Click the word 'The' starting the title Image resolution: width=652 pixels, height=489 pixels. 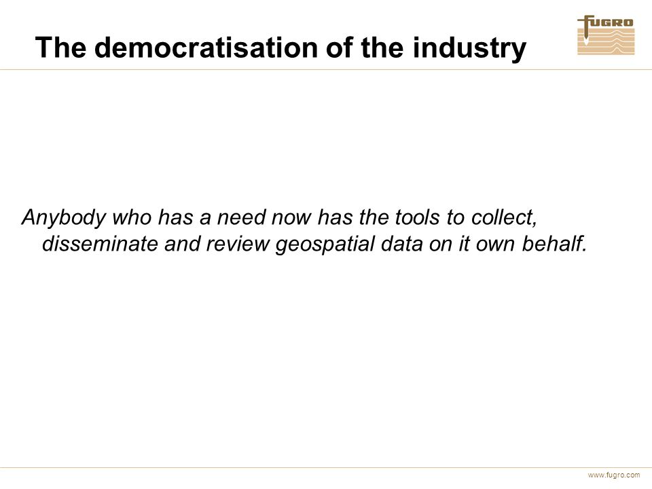coord(61,48)
